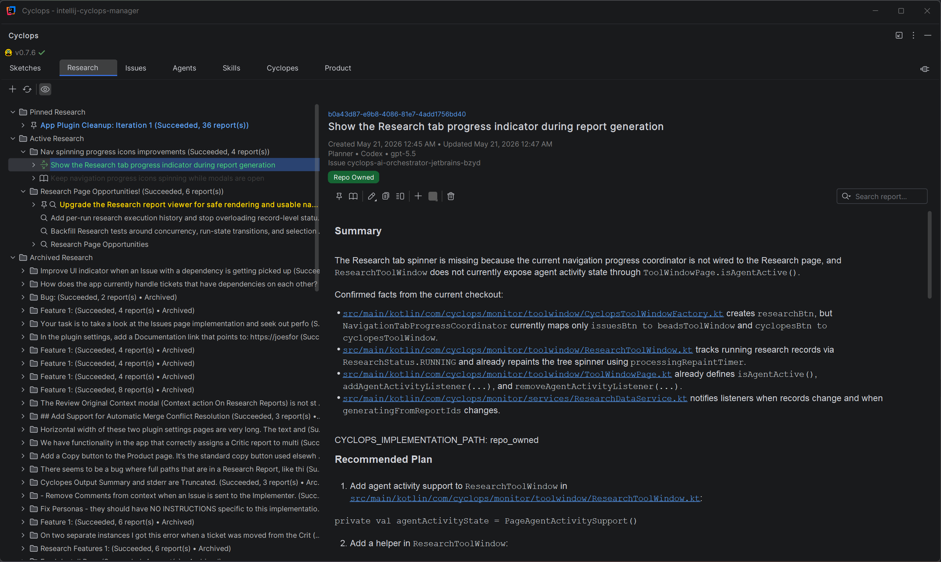The image size is (941, 562).
Task: Open the Product tab
Action: (338, 68)
